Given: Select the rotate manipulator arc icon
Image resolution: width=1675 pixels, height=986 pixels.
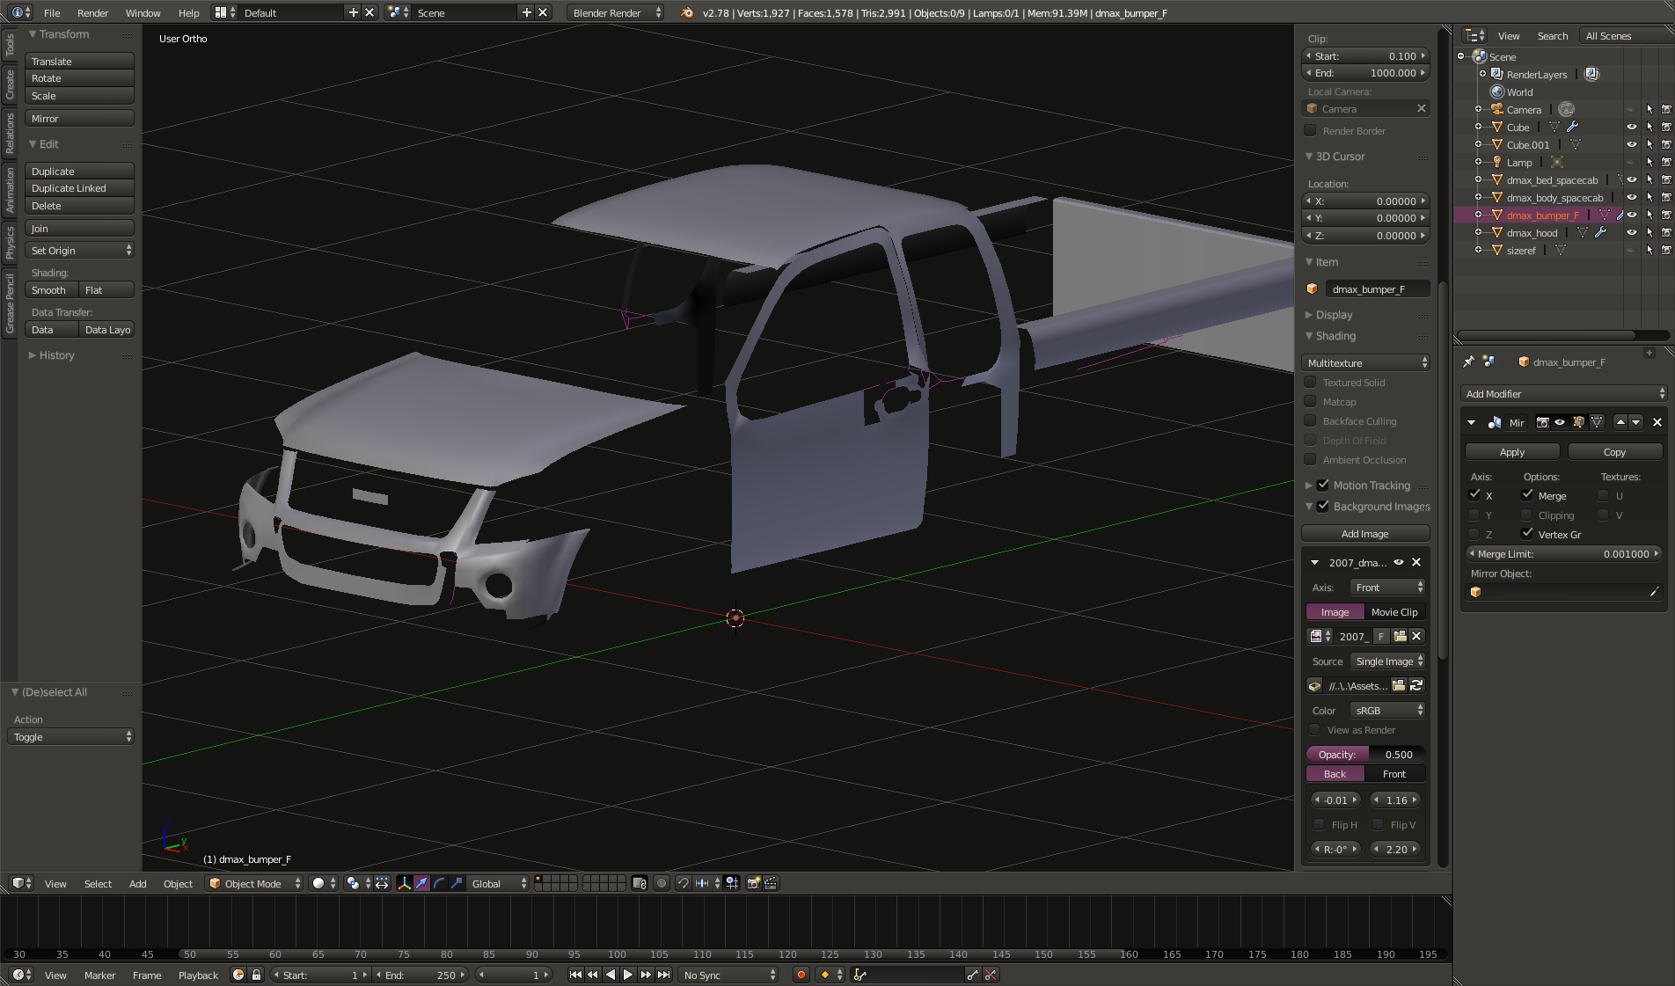Looking at the screenshot, I should pyautogui.click(x=439, y=883).
